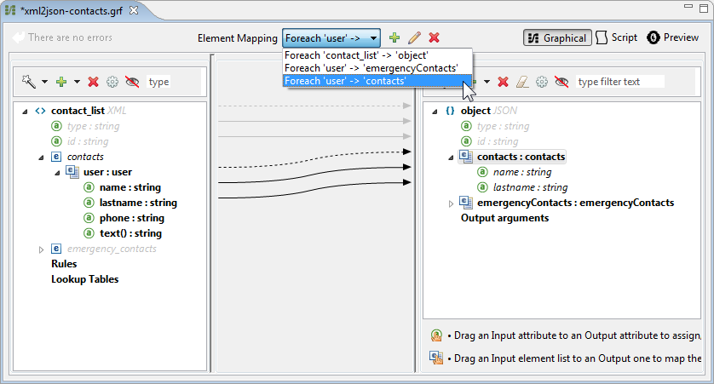
Task: Edit element mapping with the pencil icon
Action: [414, 37]
